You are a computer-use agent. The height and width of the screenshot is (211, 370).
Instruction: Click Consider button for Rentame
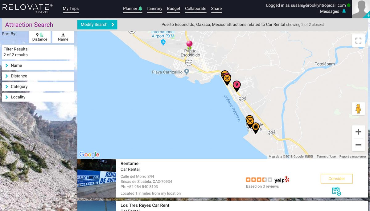pos(336,178)
